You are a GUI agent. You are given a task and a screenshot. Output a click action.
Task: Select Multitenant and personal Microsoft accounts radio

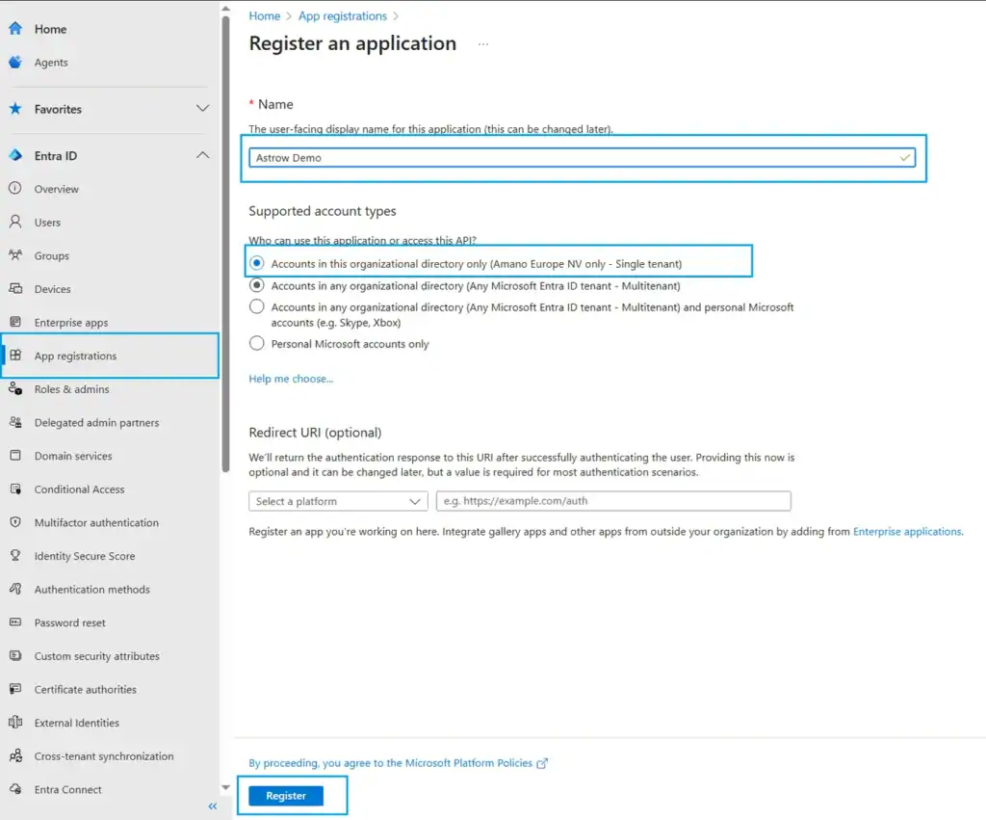pyautogui.click(x=256, y=307)
